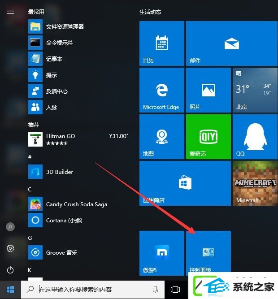Open the Store (应用商店) tile
The height and width of the screenshot is (299, 278).
click(185, 183)
